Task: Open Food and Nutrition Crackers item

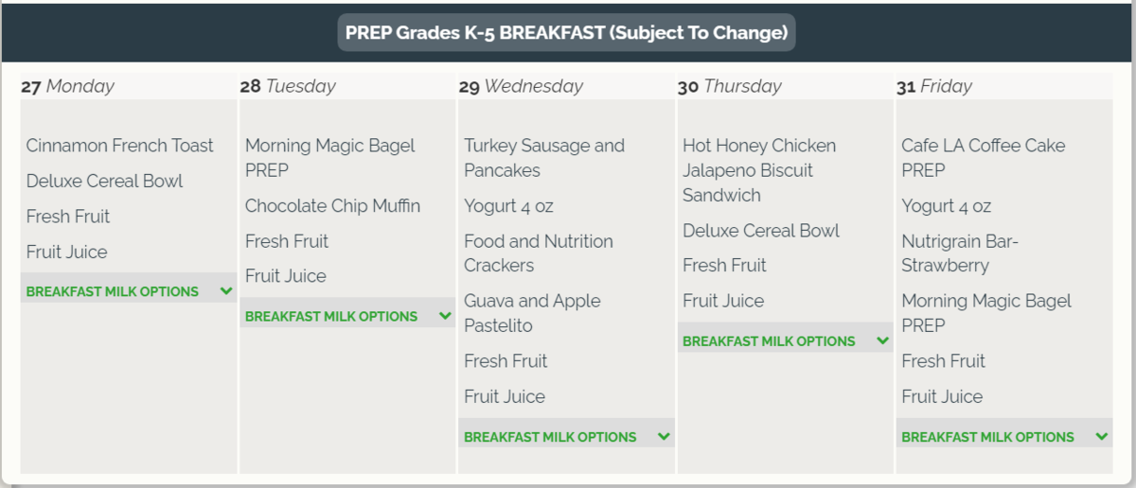Action: (x=538, y=253)
